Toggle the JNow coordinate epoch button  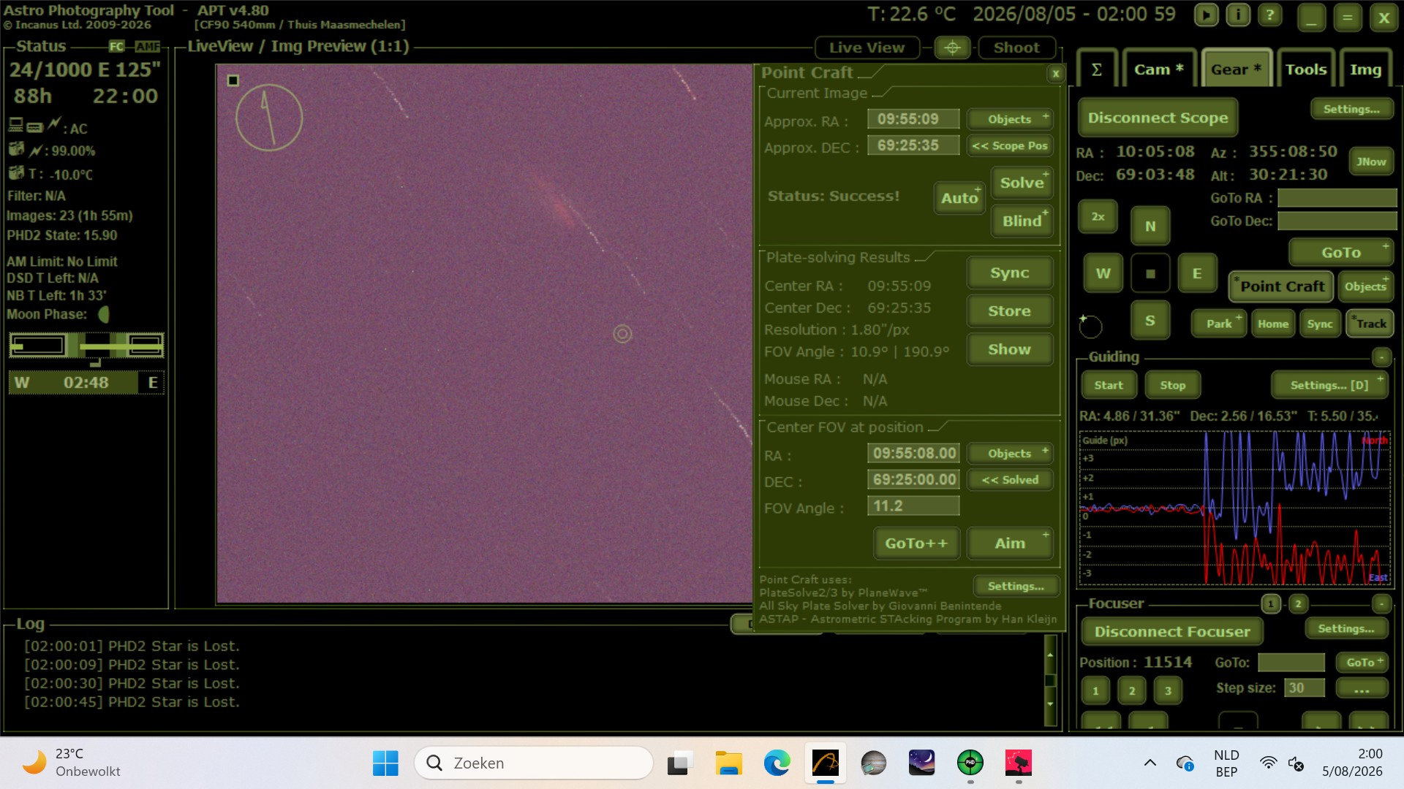pyautogui.click(x=1371, y=161)
